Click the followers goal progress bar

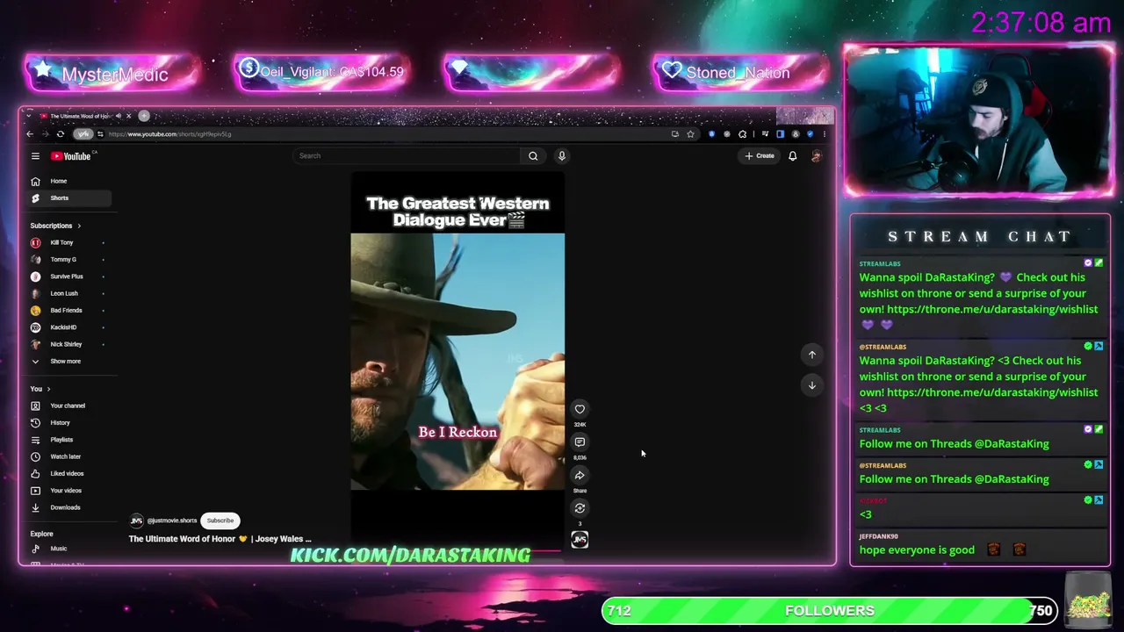pos(830,611)
